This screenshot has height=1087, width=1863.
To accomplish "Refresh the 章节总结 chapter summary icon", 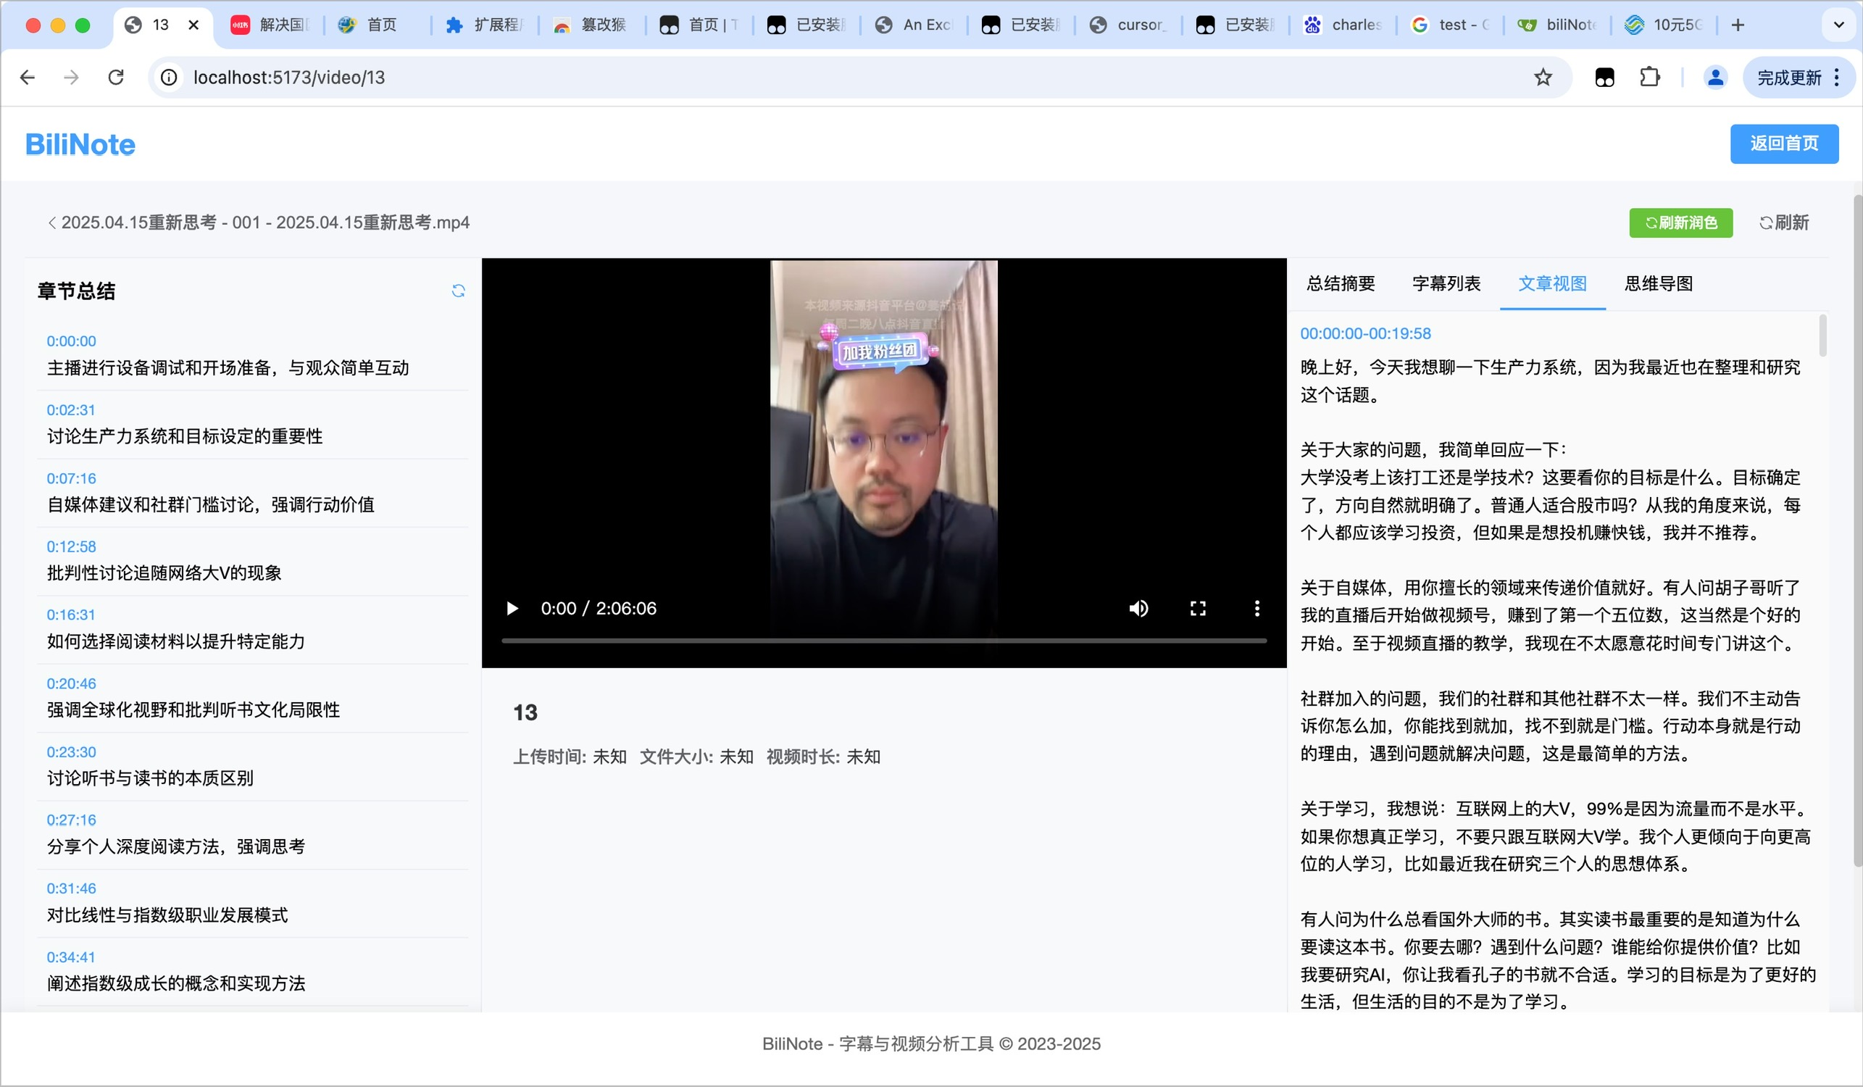I will pyautogui.click(x=459, y=291).
